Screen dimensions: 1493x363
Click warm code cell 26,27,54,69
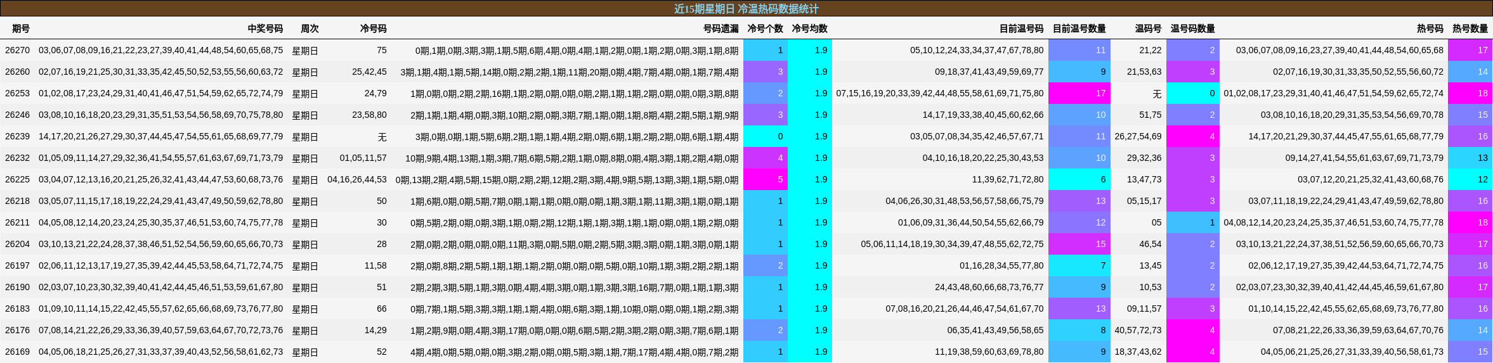pyautogui.click(x=1138, y=136)
